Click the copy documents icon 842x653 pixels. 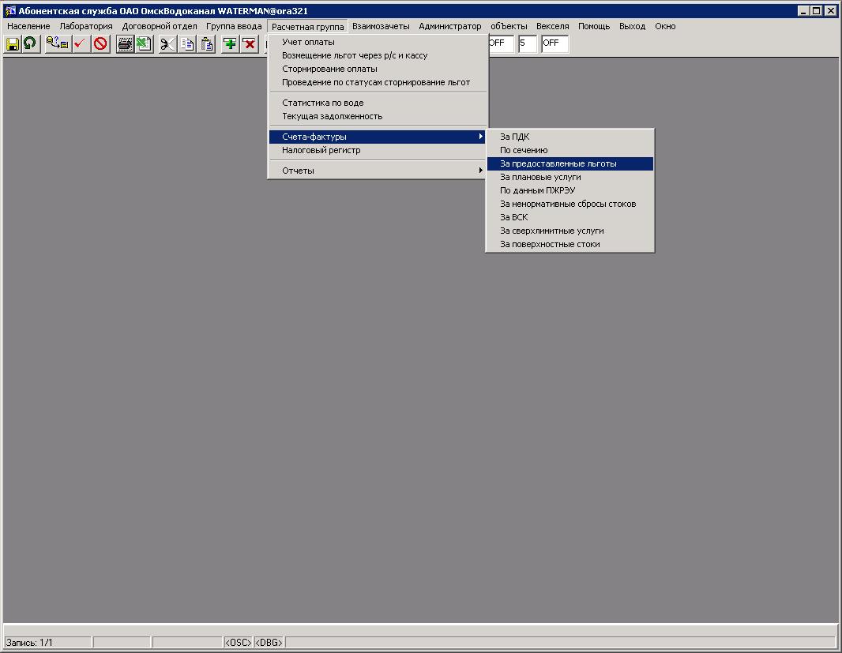point(187,44)
